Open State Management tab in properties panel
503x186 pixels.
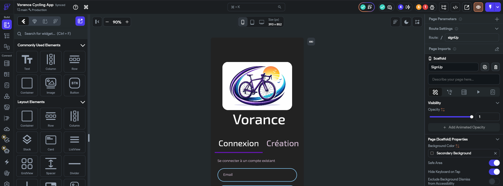pyautogui.click(x=493, y=92)
